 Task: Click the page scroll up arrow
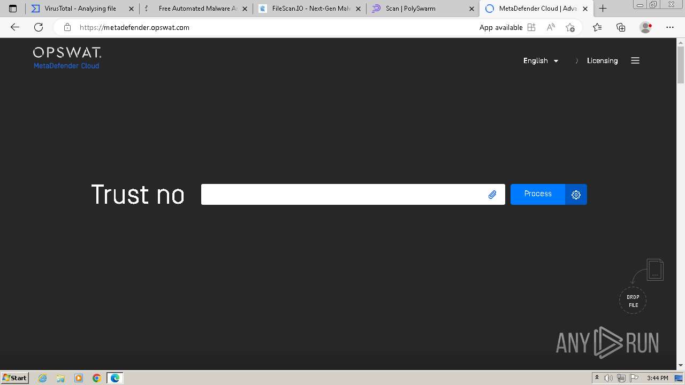[x=681, y=42]
